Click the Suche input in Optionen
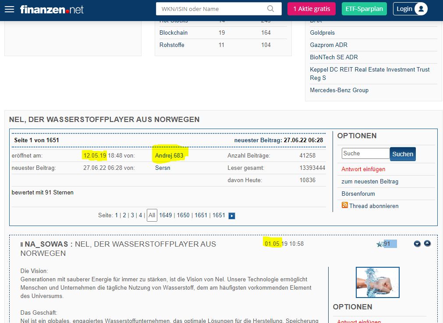 pos(365,154)
